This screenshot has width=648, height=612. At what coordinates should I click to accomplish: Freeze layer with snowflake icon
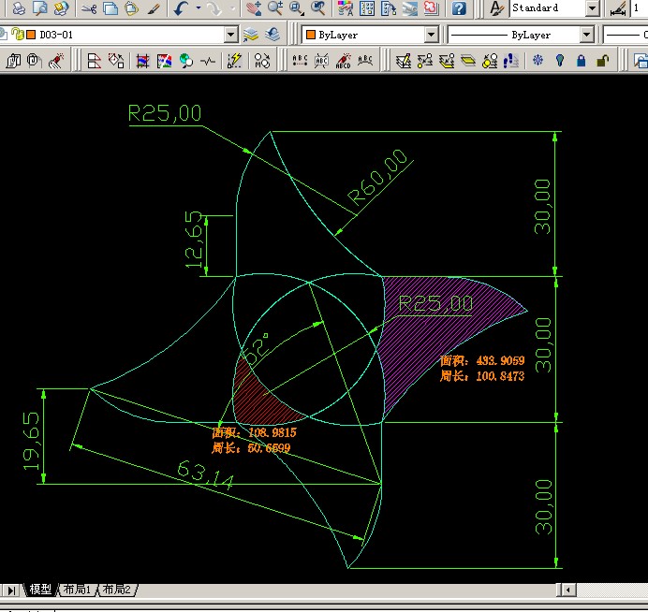pos(538,61)
